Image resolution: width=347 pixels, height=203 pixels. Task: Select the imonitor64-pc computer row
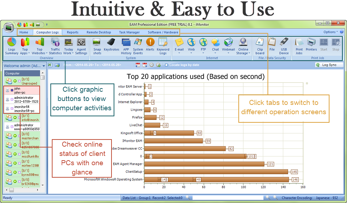pyautogui.click(x=22, y=109)
